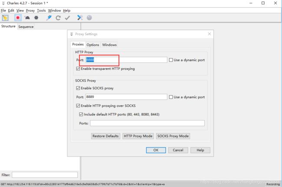Click the validate checkmark icon
Screen dimensions: 282x187
tap(67, 18)
